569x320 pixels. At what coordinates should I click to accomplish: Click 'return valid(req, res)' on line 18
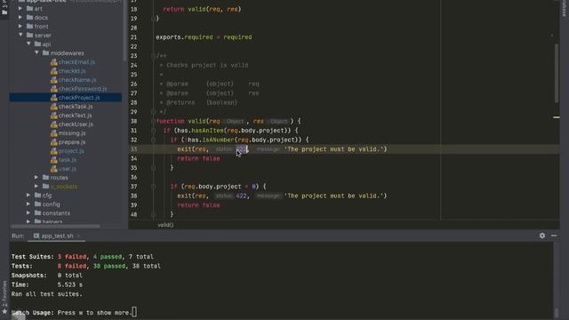coord(202,9)
